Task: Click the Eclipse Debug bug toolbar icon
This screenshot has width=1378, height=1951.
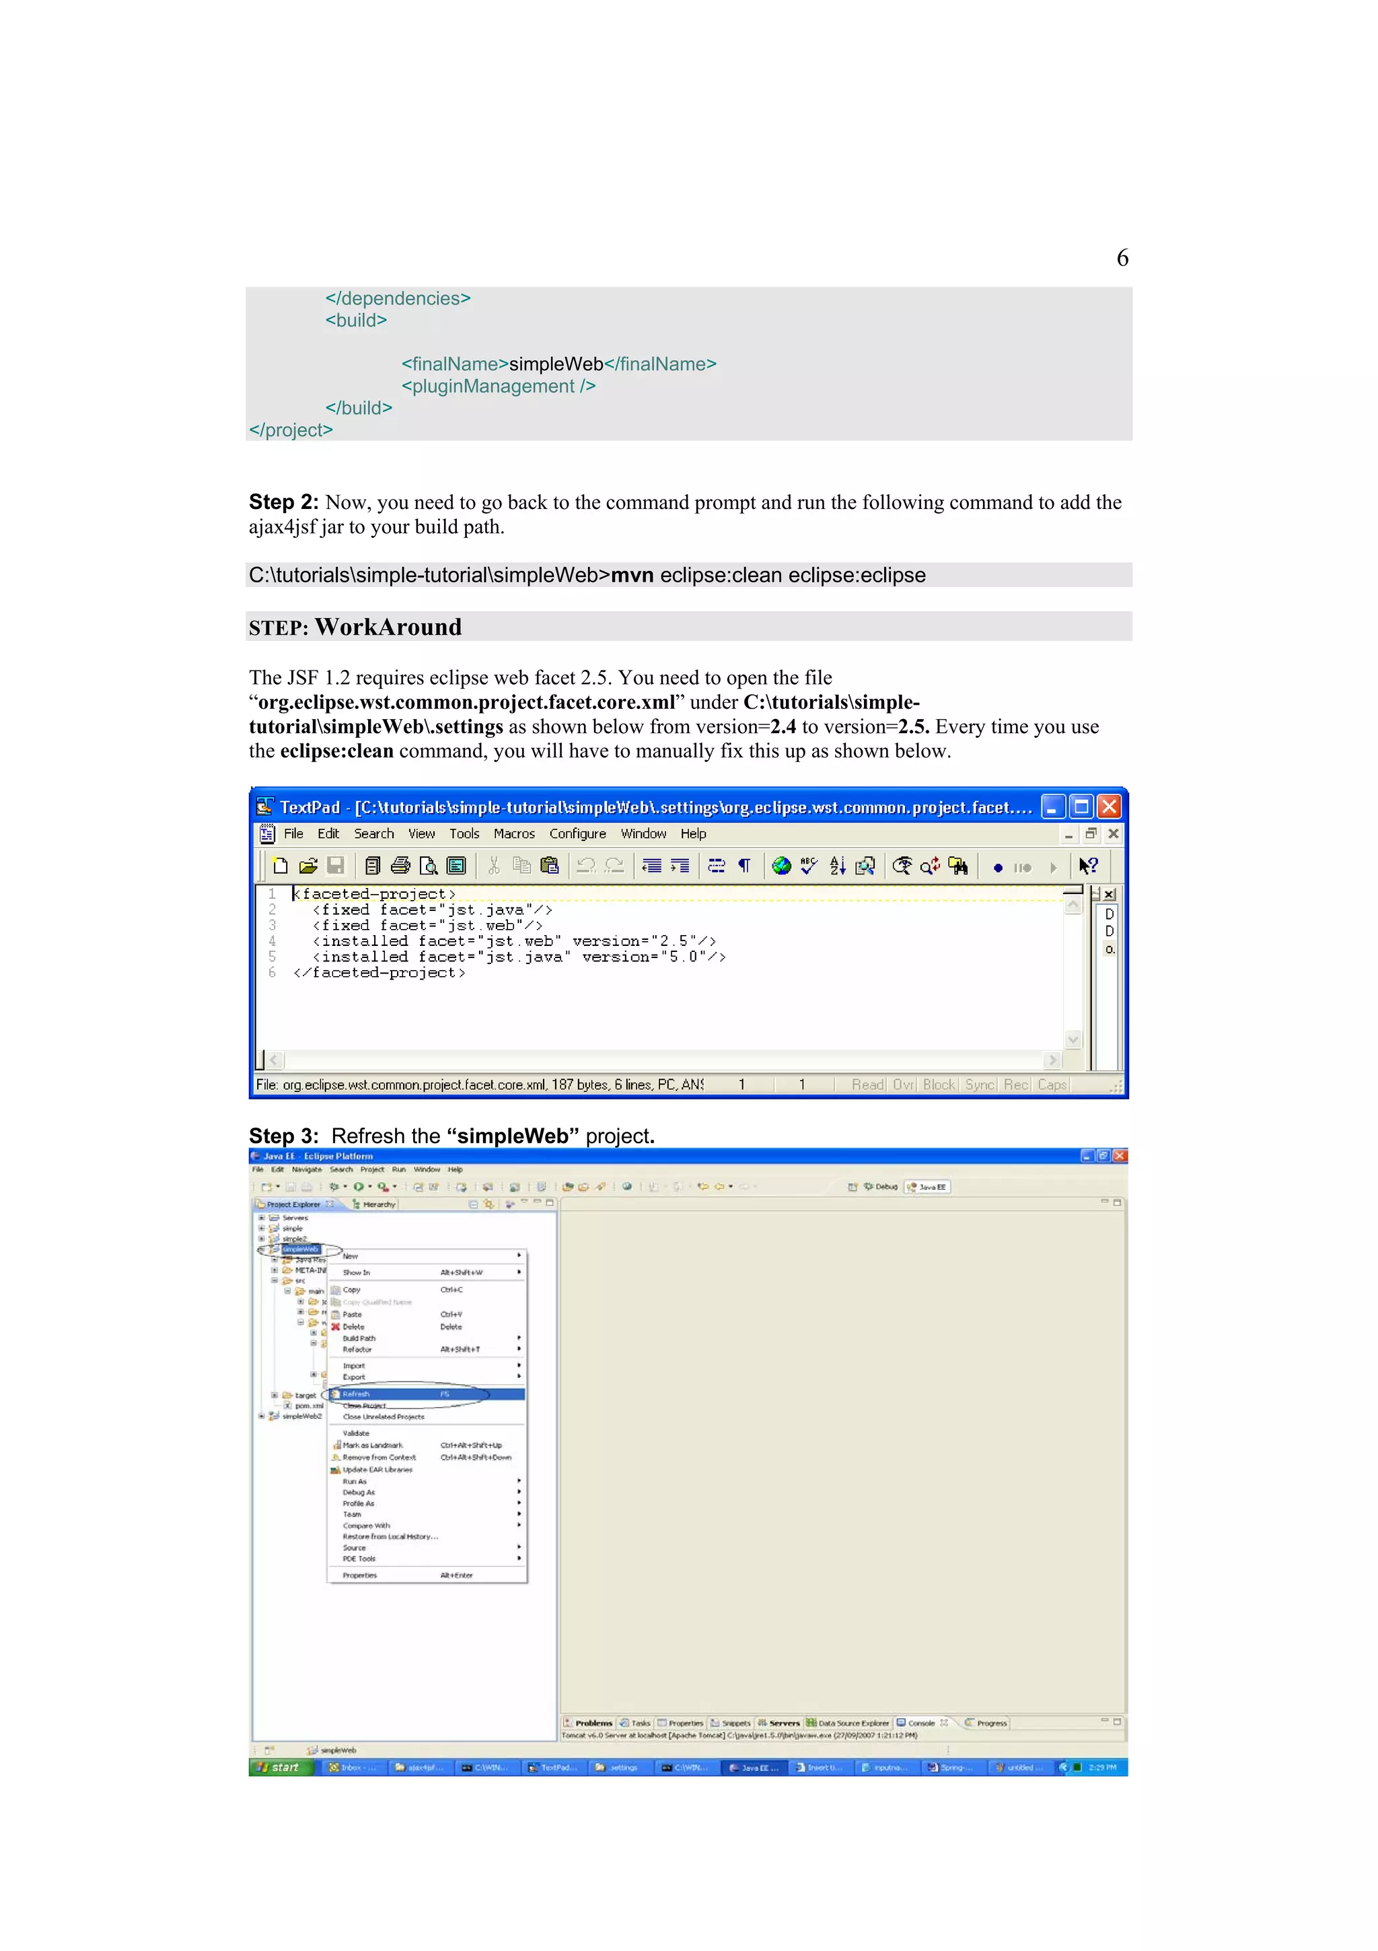Action: pos(334,1187)
